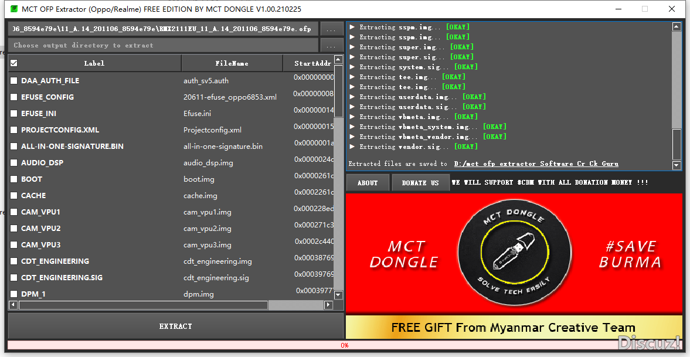Click the EXTRACT button
Image resolution: width=690 pixels, height=357 pixels.
coord(176,326)
